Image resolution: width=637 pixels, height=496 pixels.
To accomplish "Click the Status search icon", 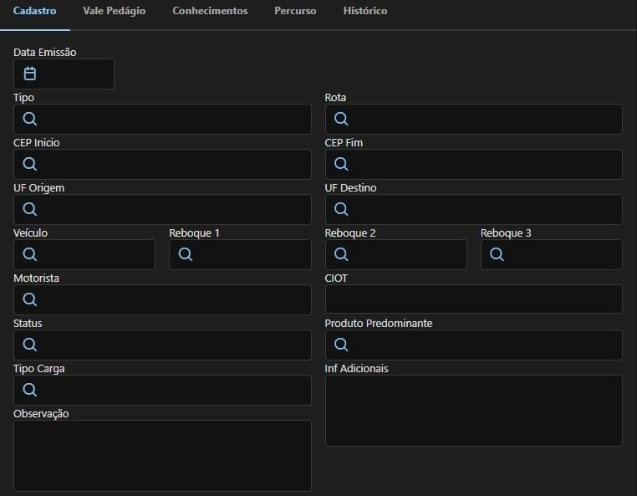I will pos(29,345).
